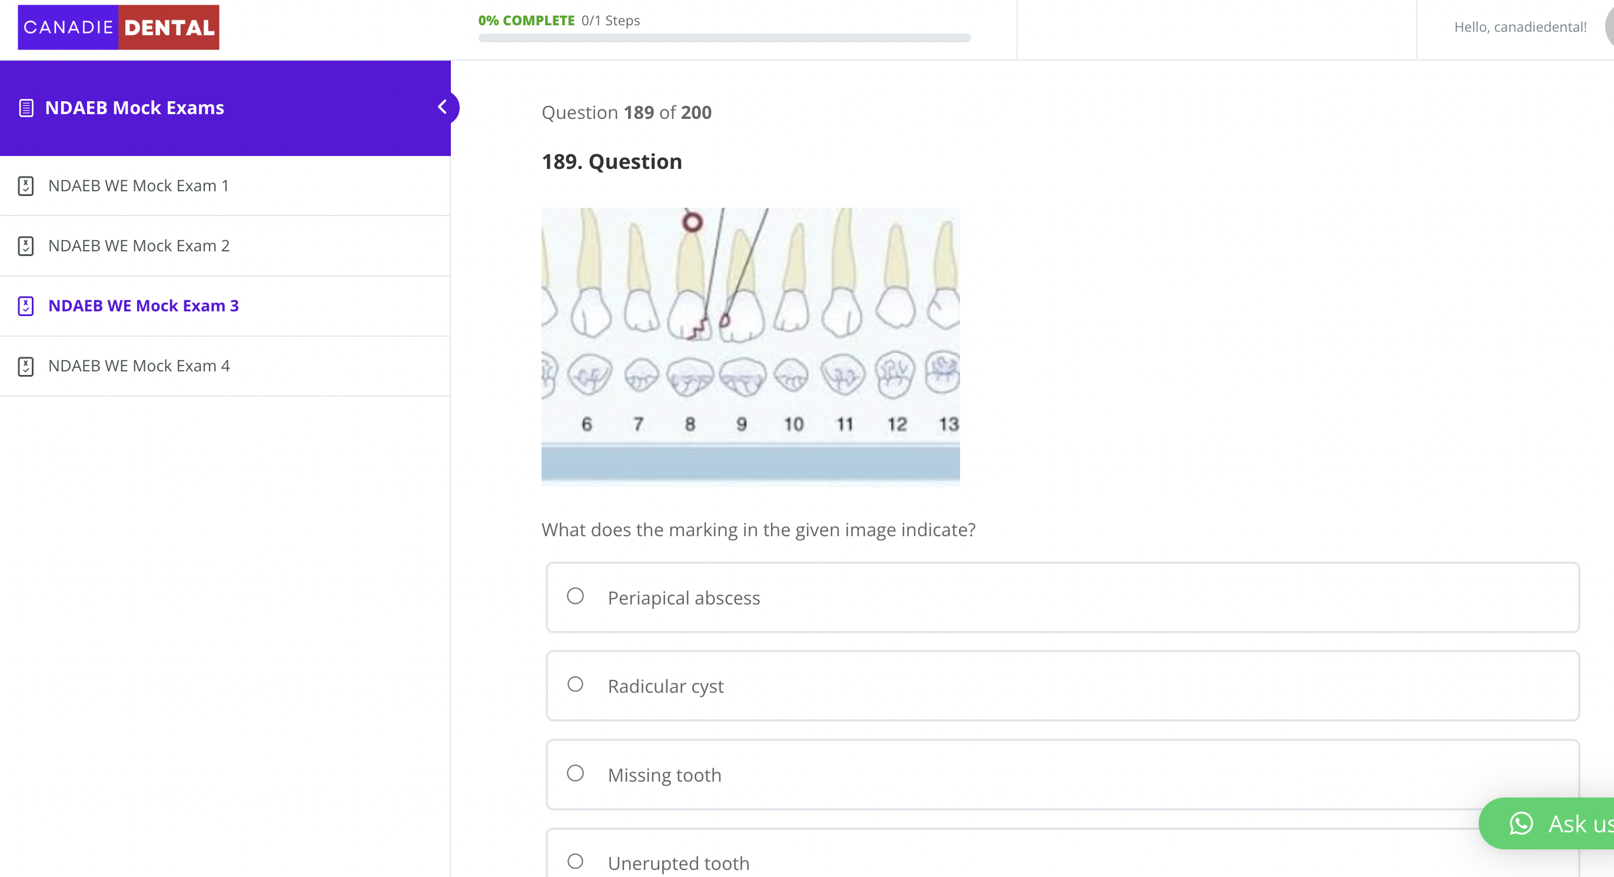The height and width of the screenshot is (877, 1614).
Task: Go to NDAEB WE Mock Exam 2
Action: click(139, 245)
